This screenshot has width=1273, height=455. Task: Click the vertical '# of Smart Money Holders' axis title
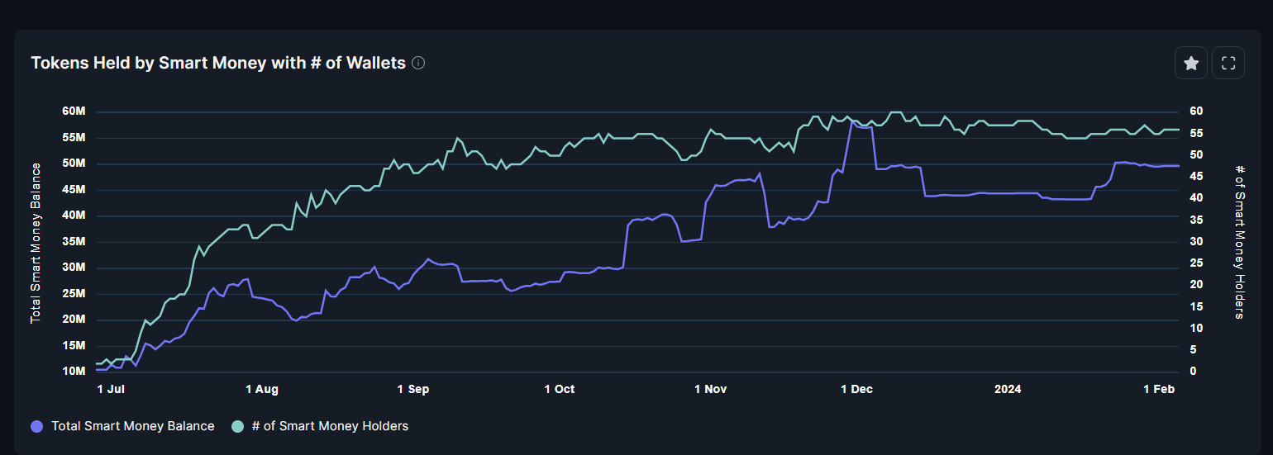coord(1239,241)
